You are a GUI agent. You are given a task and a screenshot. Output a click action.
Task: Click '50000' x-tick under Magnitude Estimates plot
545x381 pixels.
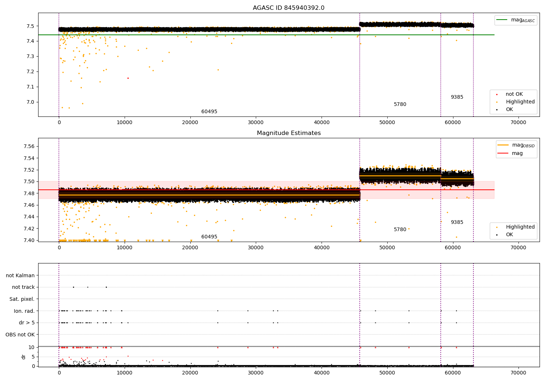click(387, 248)
